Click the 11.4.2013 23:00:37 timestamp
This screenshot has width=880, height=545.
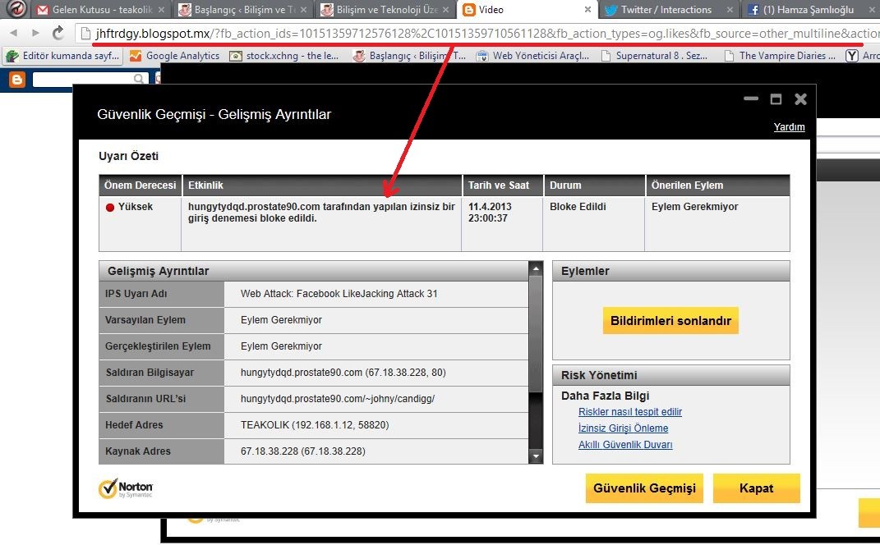pyautogui.click(x=490, y=213)
